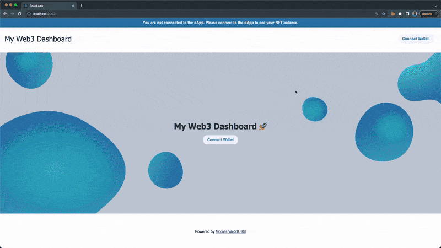Click Connect Wallet in the header
441x248 pixels.
click(x=415, y=39)
